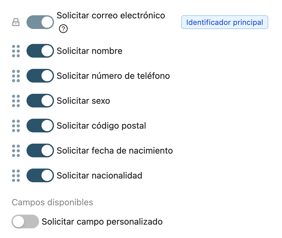Select the drag handle for Solicitar sexo
The image size is (282, 238).
click(x=16, y=101)
